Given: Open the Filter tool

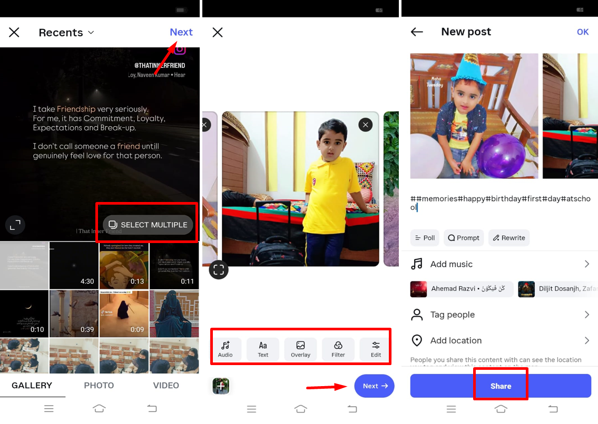Looking at the screenshot, I should click(x=338, y=348).
